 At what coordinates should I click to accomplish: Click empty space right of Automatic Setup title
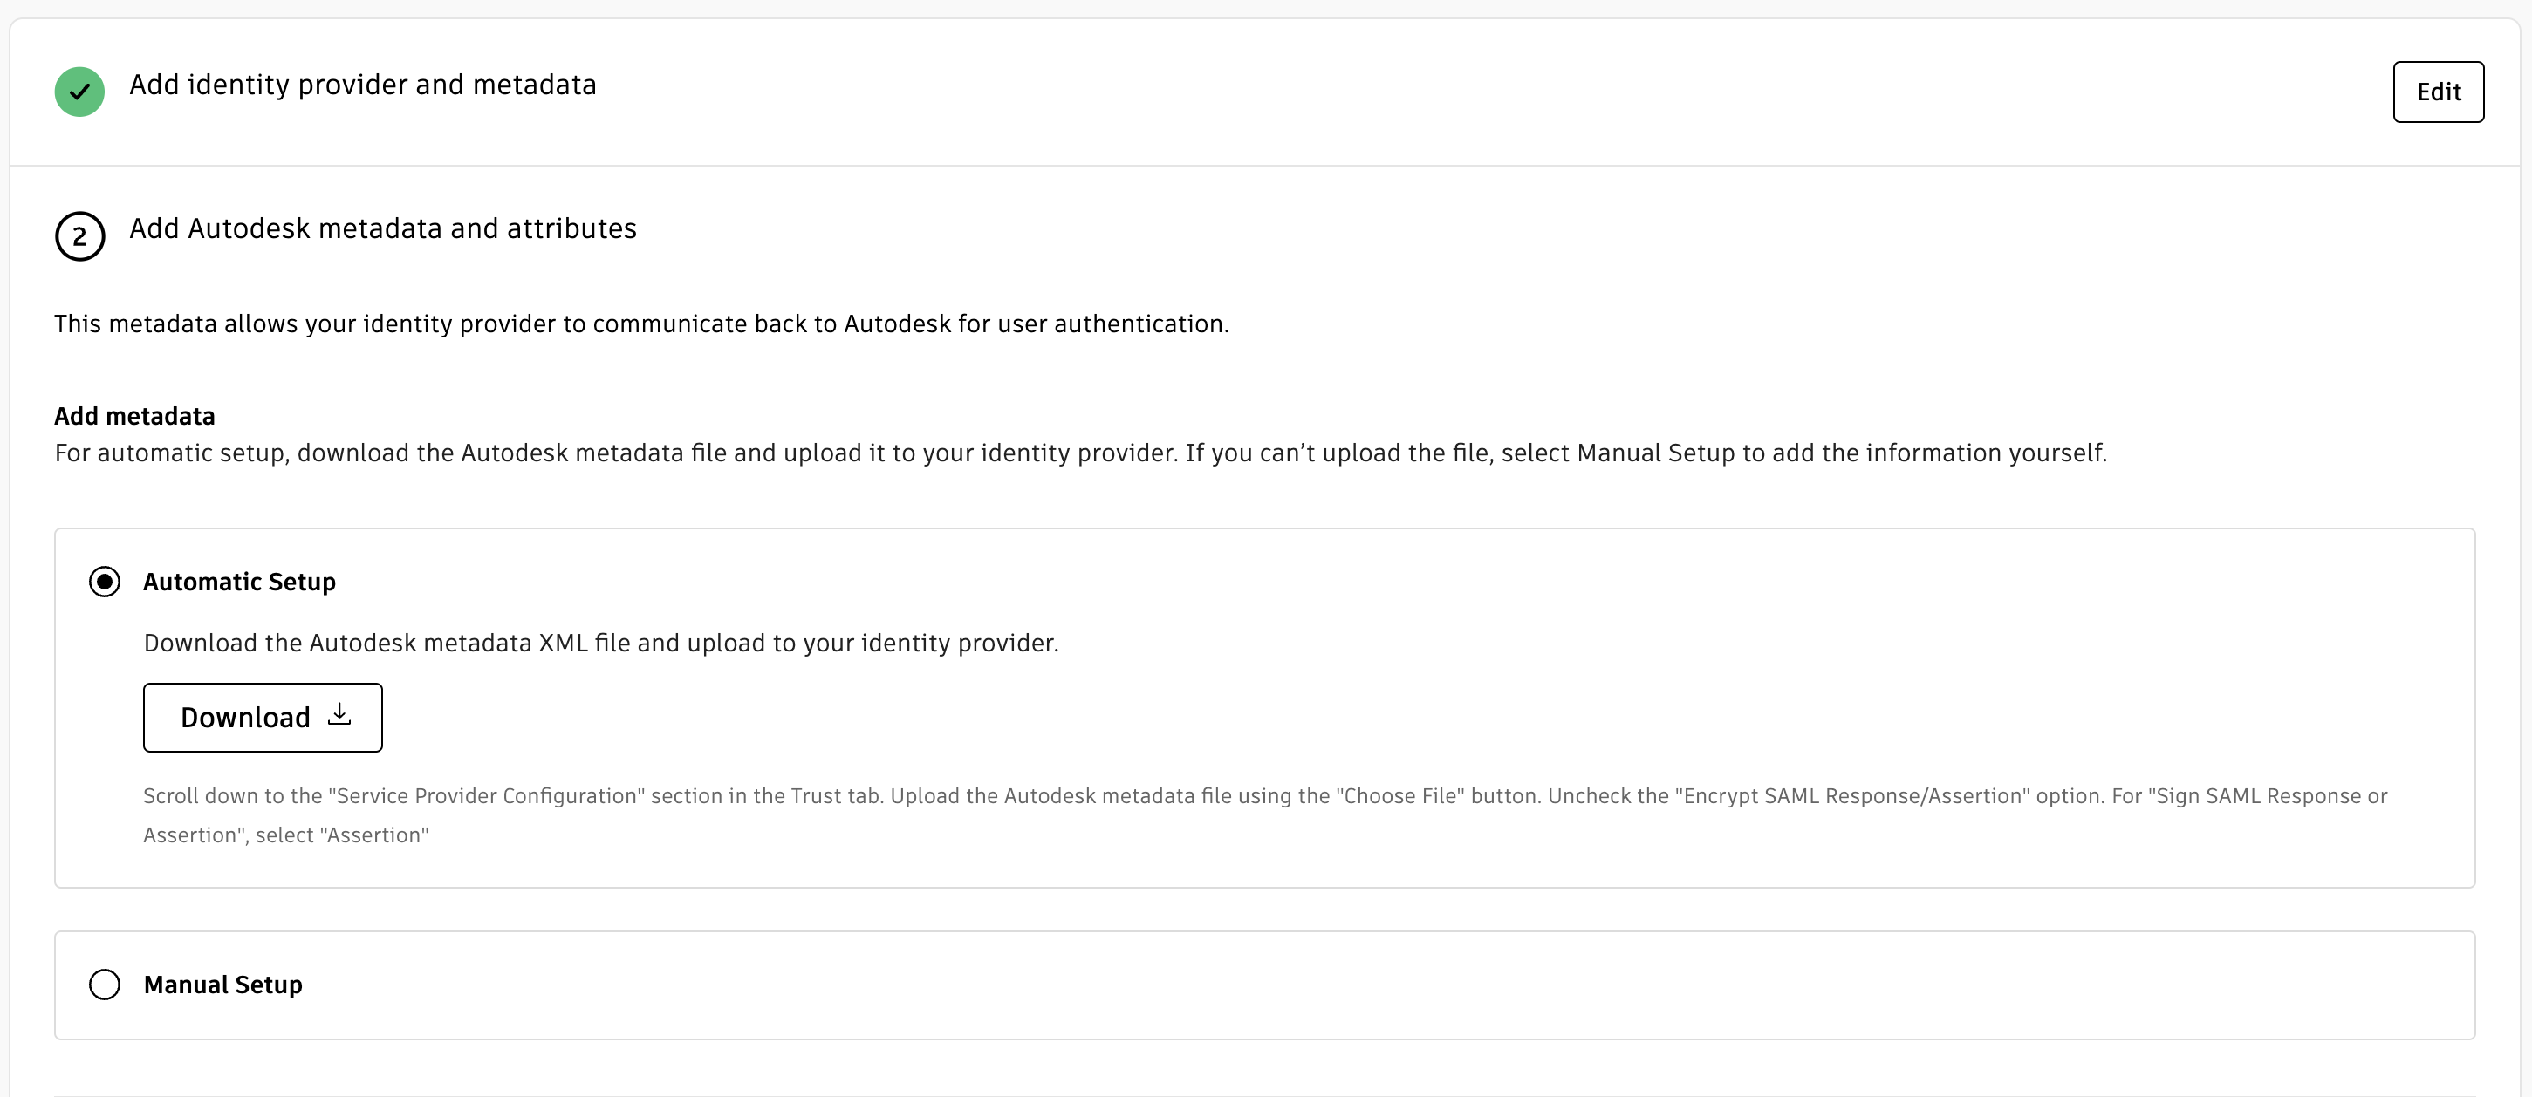(1376, 582)
